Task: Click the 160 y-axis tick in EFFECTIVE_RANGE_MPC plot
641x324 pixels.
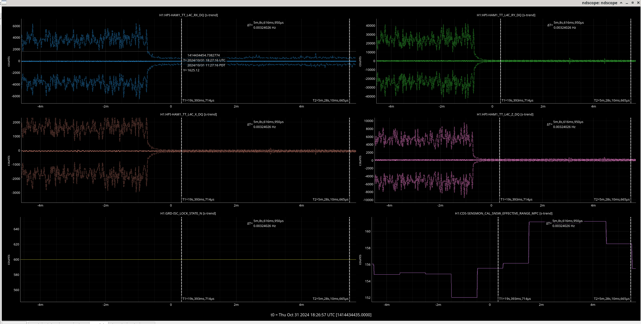Action: (368, 231)
